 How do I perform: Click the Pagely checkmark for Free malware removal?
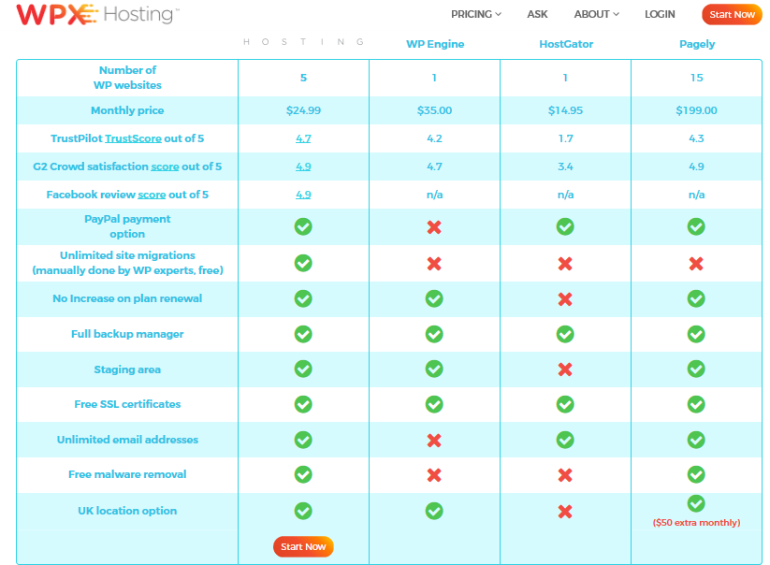[696, 474]
